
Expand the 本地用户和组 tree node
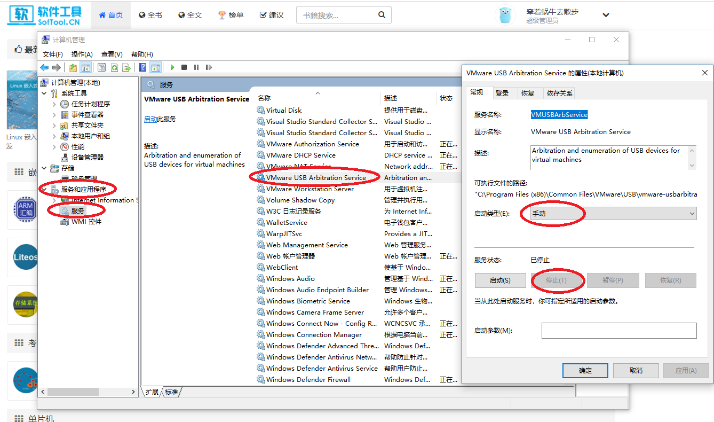54,136
